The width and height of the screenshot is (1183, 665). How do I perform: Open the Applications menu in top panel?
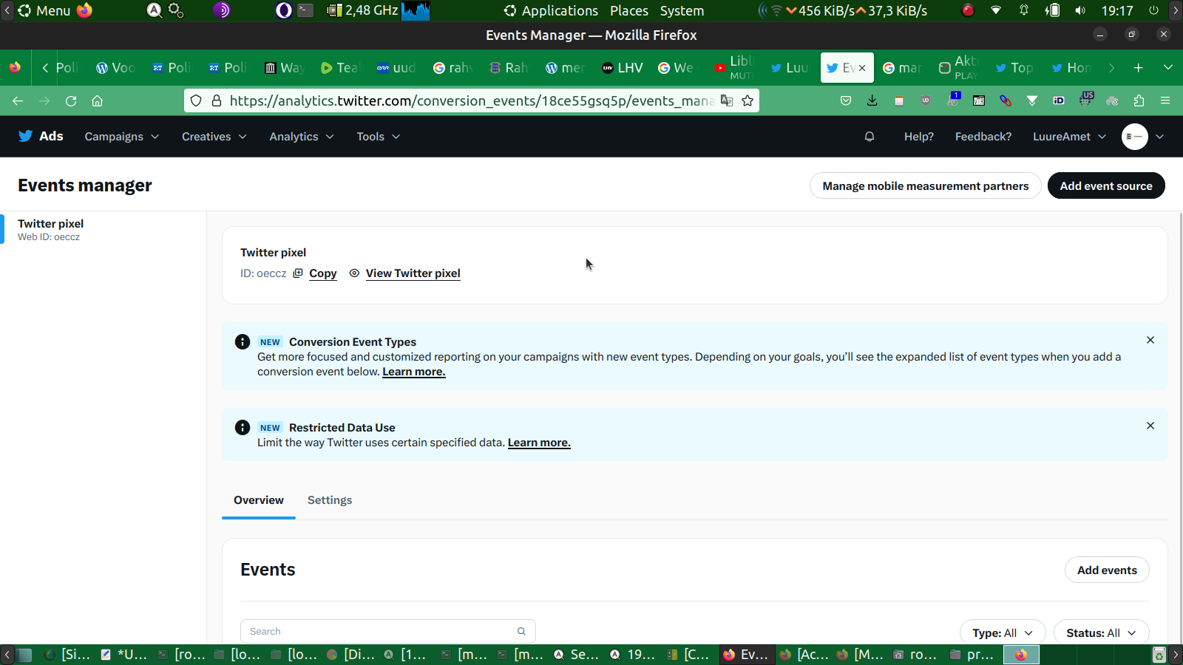point(551,10)
